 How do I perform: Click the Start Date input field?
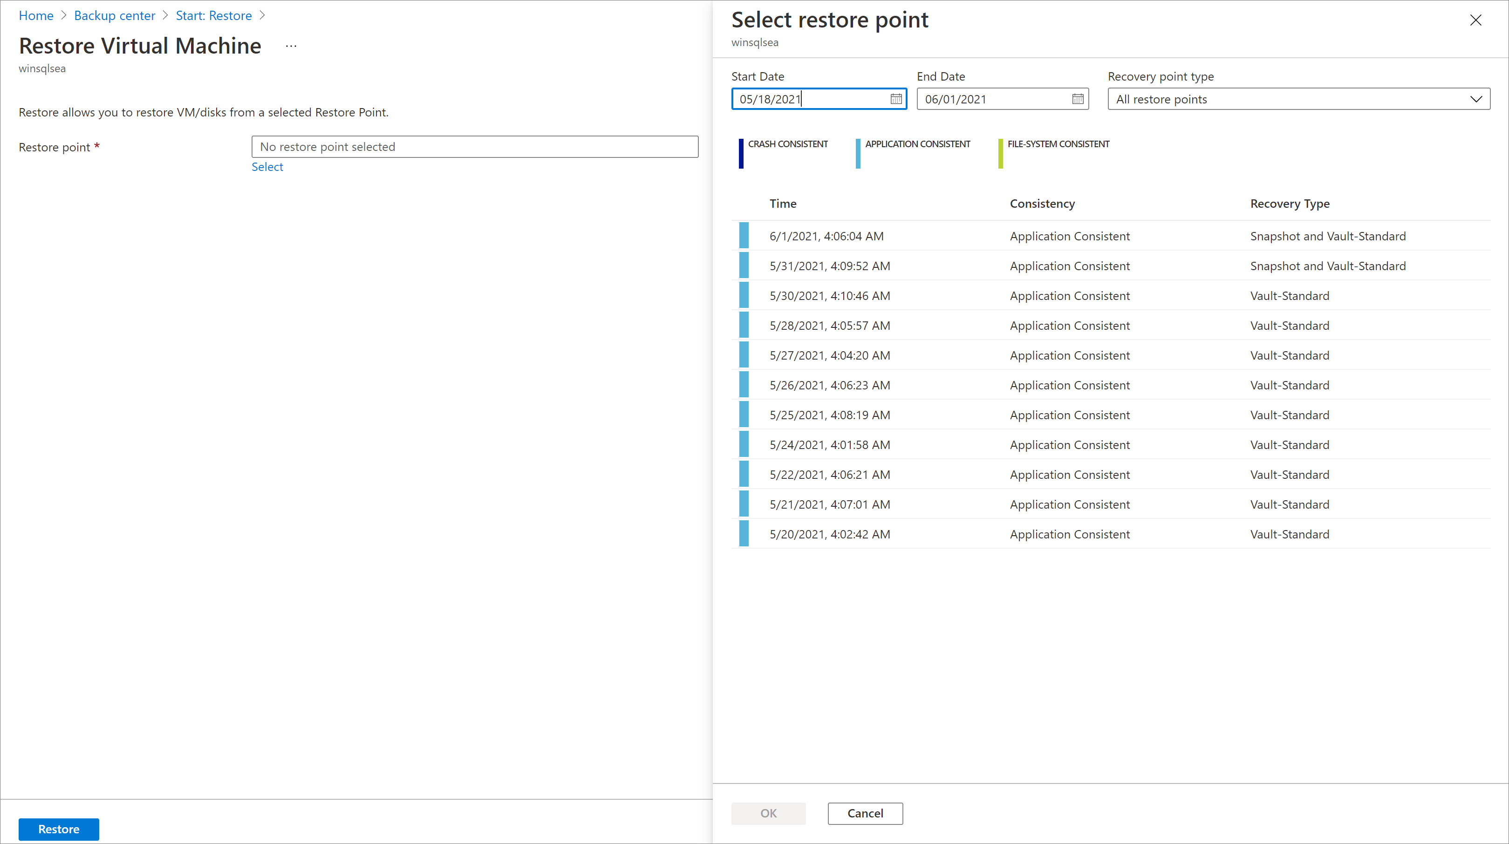pos(819,98)
